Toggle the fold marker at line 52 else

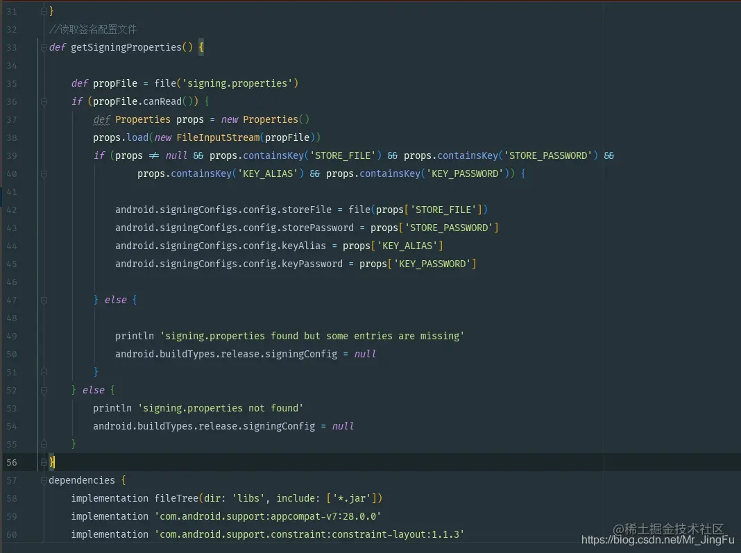point(44,391)
